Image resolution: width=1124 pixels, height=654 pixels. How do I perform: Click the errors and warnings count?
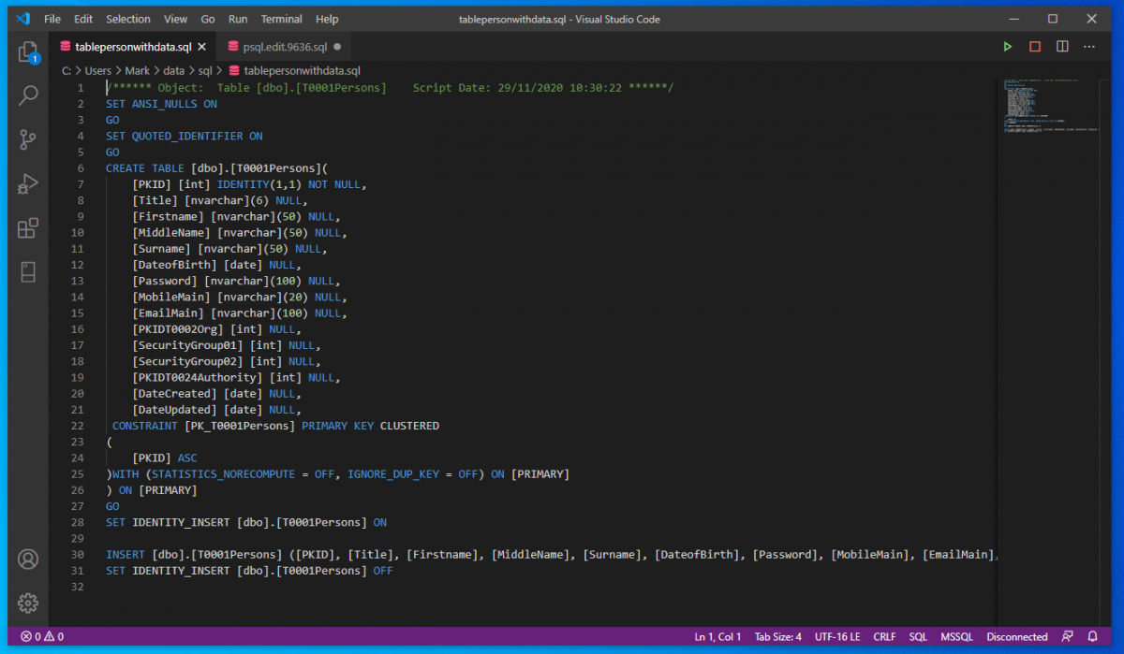(42, 637)
